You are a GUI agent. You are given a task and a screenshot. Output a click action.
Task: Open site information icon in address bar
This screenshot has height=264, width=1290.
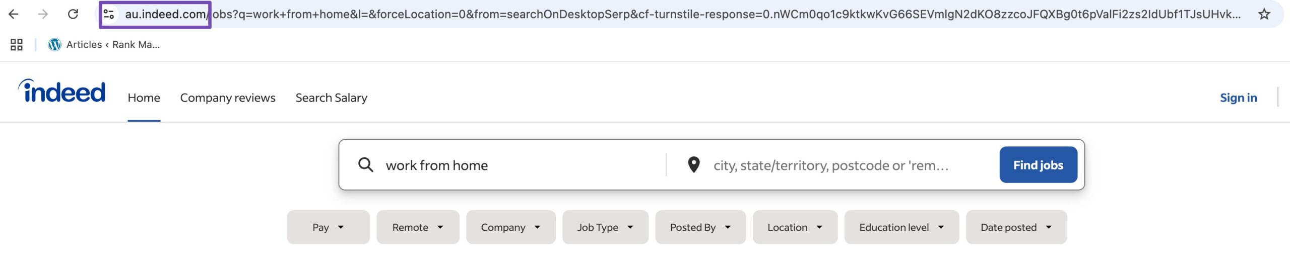click(x=109, y=14)
